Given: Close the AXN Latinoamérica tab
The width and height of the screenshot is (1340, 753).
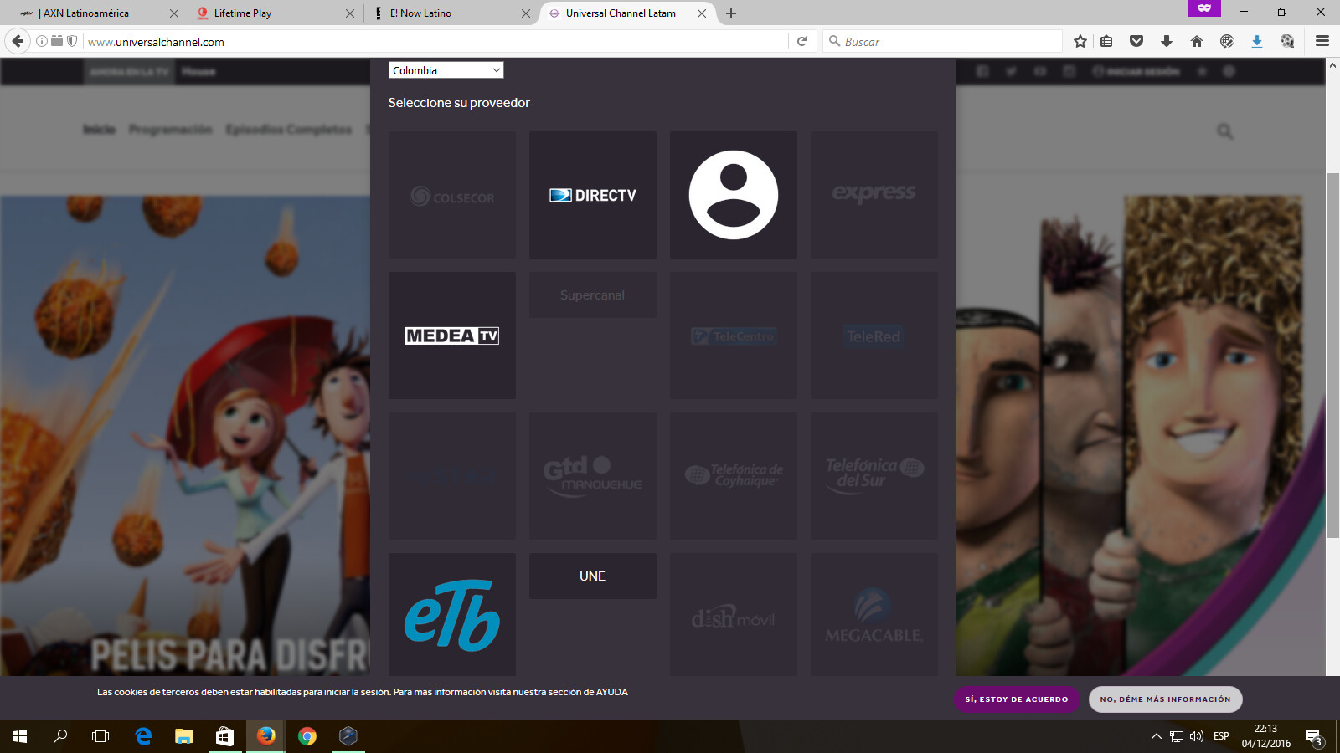Looking at the screenshot, I should pyautogui.click(x=174, y=13).
